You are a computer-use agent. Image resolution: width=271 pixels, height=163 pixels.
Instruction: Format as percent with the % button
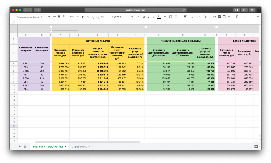pyautogui.click(x=88, y=17)
